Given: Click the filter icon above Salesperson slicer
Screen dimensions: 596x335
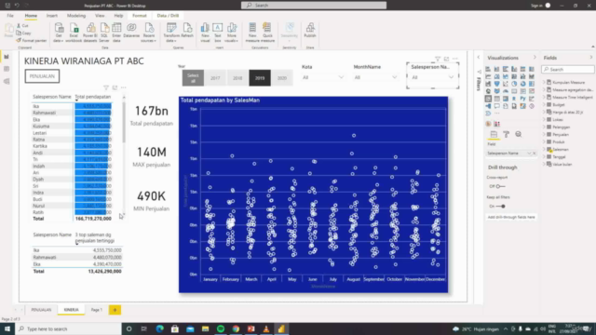Looking at the screenshot, I should point(438,59).
